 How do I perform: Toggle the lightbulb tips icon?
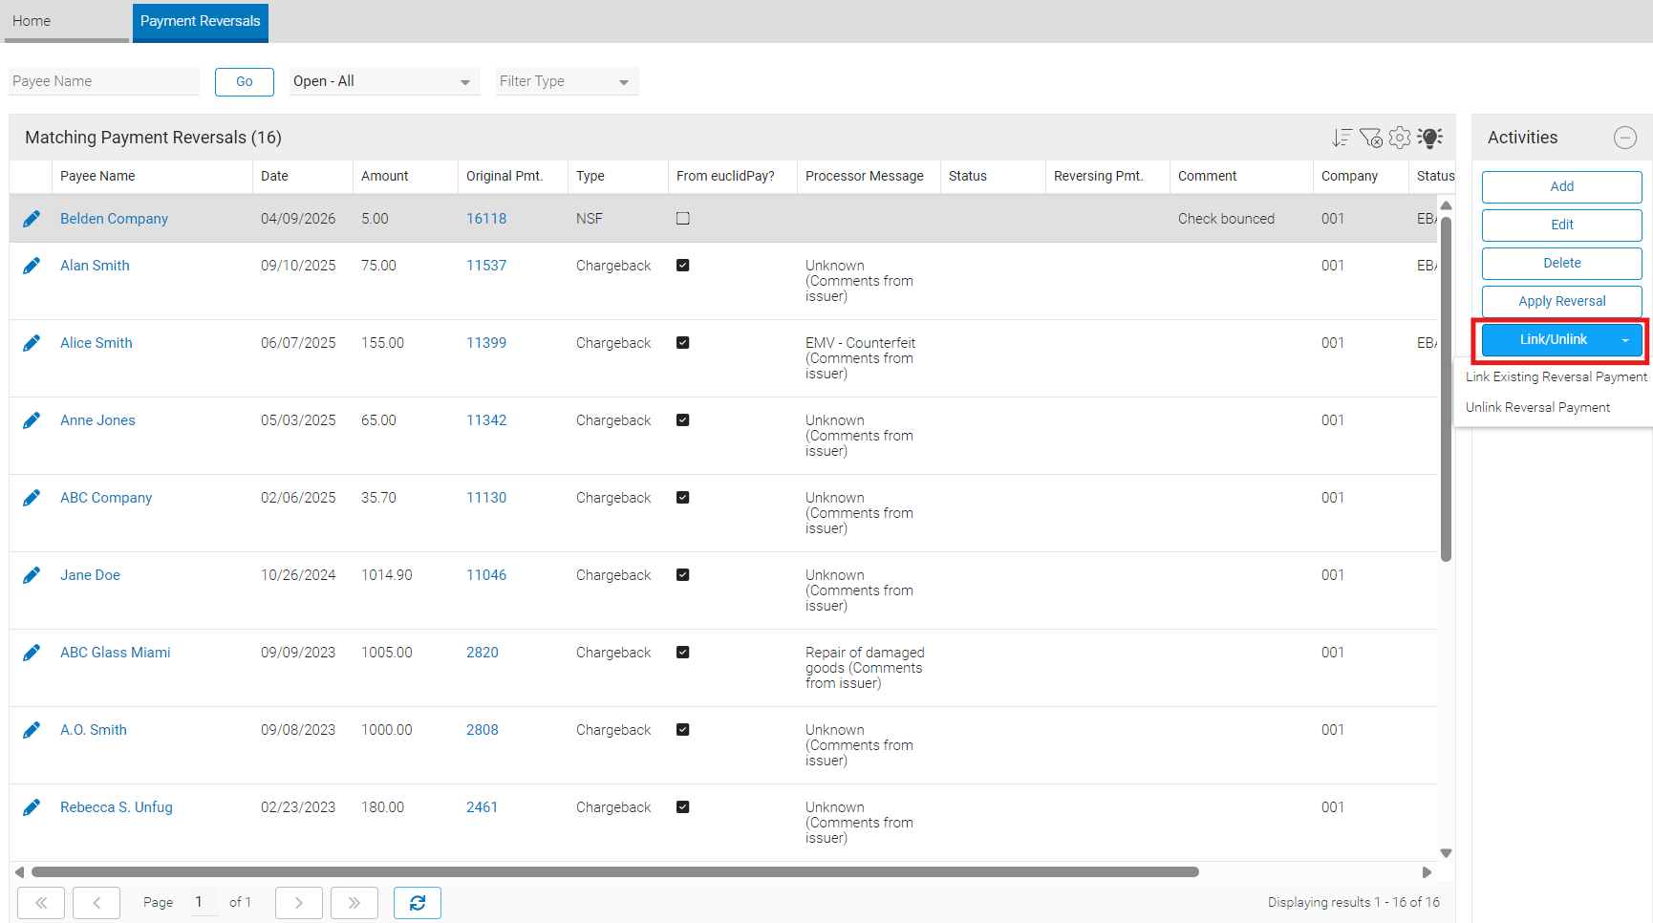coord(1430,138)
